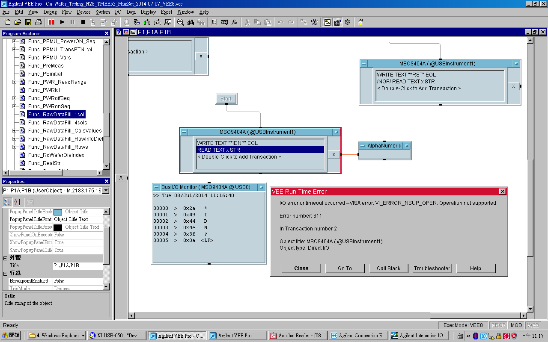This screenshot has height=342, width=548.
Task: Open the Debug menu
Action: point(50,12)
